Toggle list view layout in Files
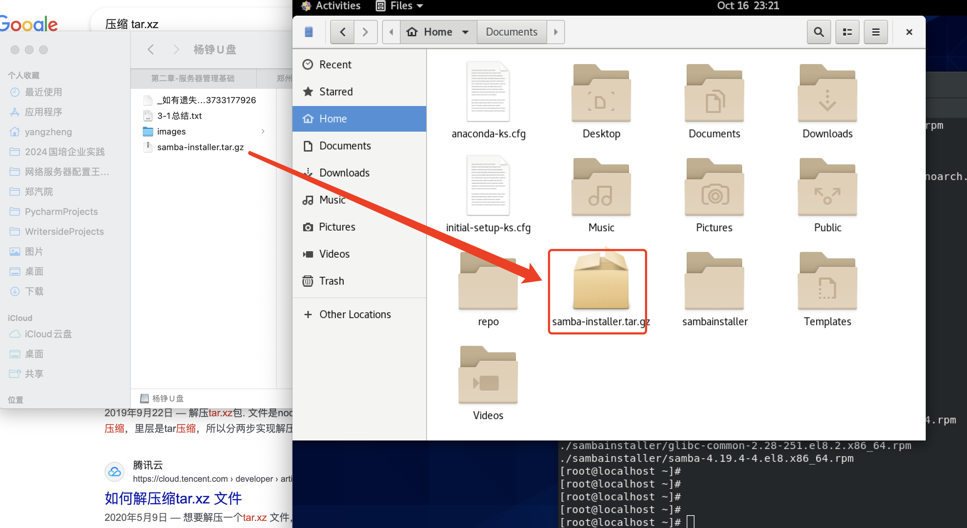 (x=847, y=32)
